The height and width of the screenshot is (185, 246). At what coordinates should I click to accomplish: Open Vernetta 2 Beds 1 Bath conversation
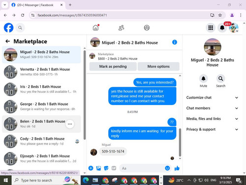pyautogui.click(x=41, y=72)
